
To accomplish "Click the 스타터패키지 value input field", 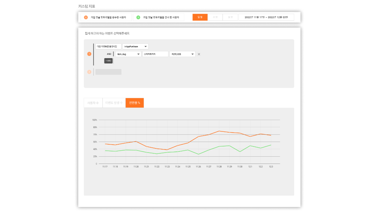I will coord(155,54).
